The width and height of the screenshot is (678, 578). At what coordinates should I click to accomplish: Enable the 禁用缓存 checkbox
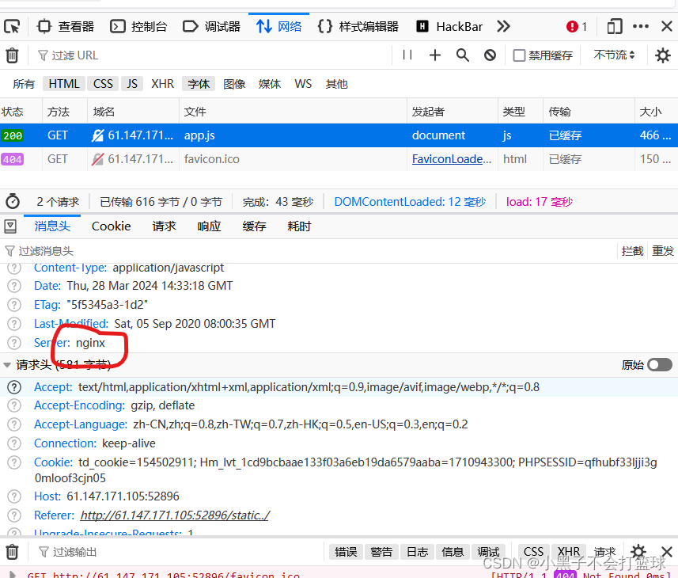coord(519,55)
